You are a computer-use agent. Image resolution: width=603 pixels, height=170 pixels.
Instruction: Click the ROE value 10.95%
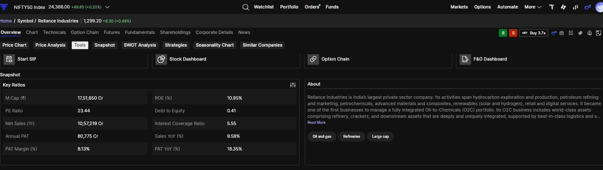[x=235, y=98]
